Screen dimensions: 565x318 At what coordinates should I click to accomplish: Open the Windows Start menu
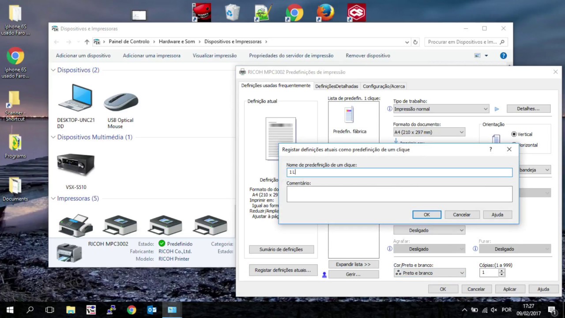click(10, 310)
